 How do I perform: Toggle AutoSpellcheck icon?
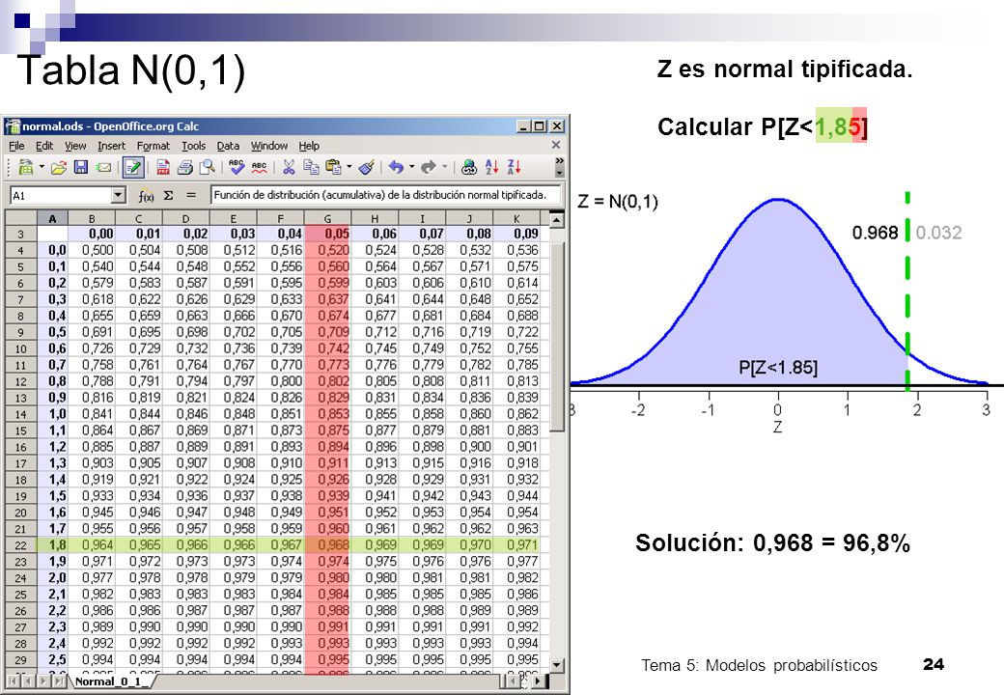(259, 168)
